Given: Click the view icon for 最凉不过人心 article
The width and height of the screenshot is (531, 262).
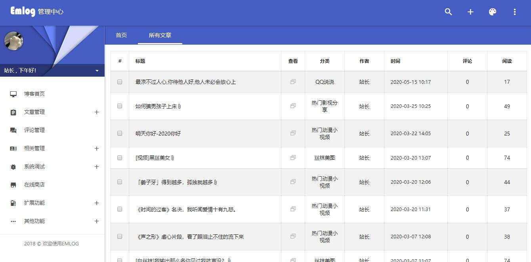Looking at the screenshot, I should (293, 82).
